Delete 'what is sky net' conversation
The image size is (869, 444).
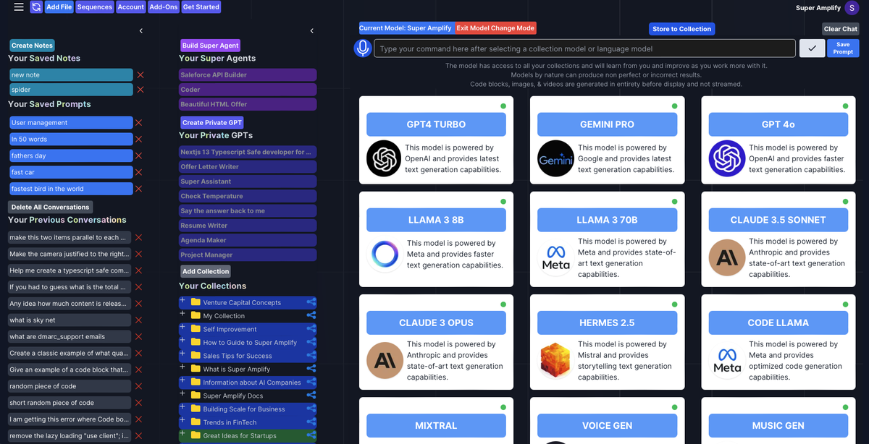(x=138, y=320)
